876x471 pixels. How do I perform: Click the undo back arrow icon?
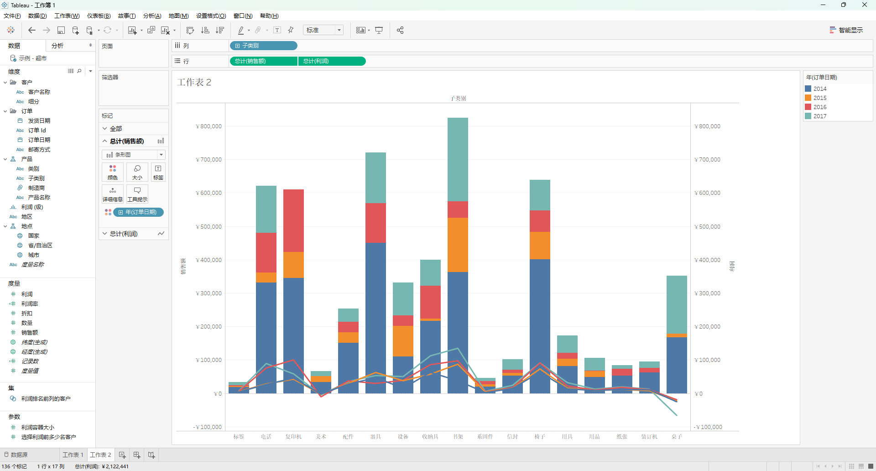tap(31, 30)
